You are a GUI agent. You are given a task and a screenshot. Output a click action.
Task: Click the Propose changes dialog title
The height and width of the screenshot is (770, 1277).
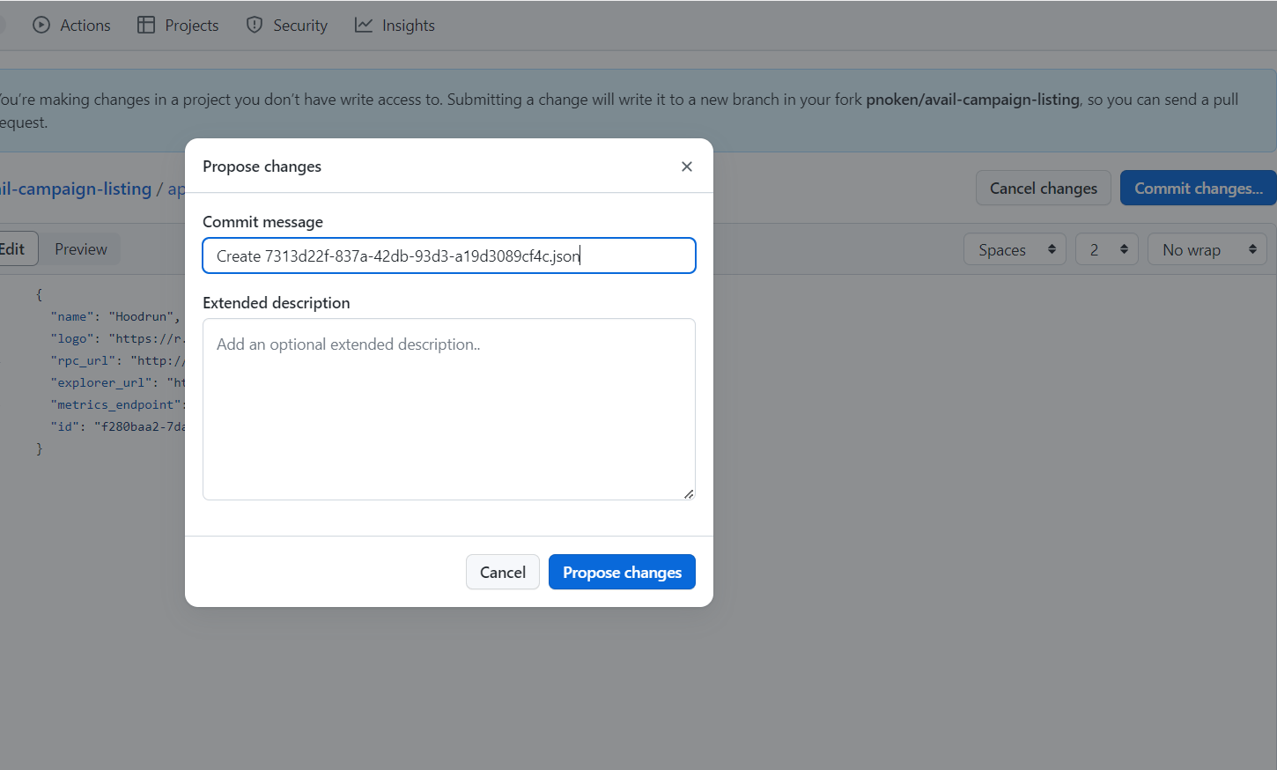point(262,167)
